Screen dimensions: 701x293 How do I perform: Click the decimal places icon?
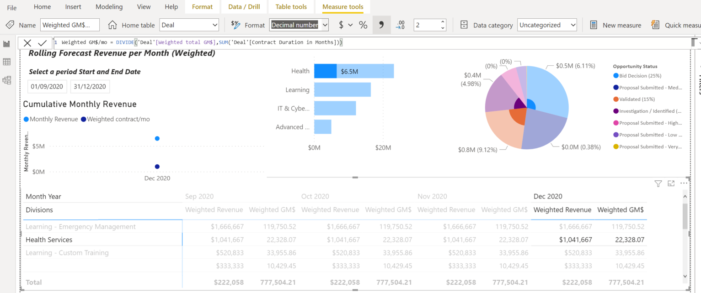400,25
